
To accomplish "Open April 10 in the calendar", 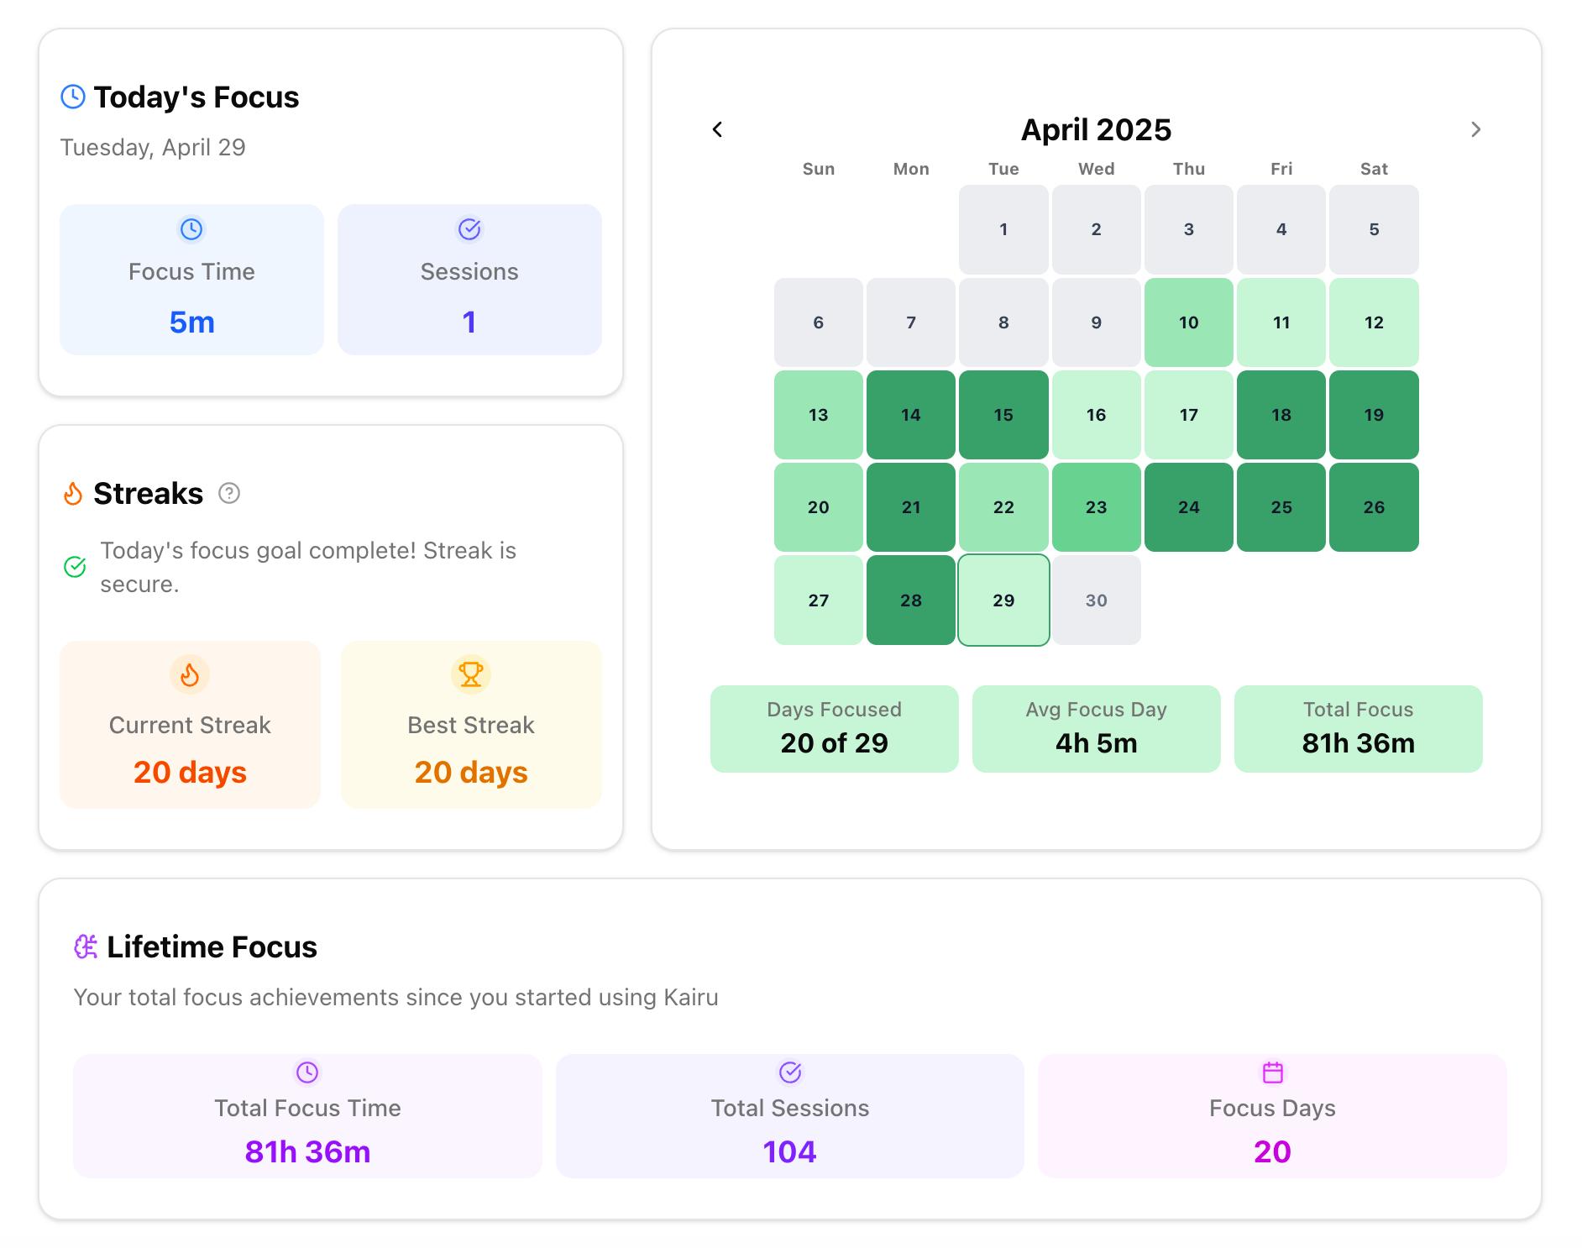I will click(1189, 322).
